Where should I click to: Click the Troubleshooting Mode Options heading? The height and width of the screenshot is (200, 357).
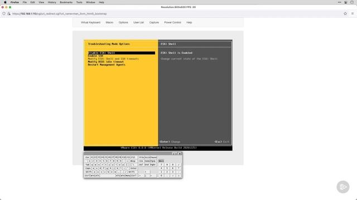point(109,44)
